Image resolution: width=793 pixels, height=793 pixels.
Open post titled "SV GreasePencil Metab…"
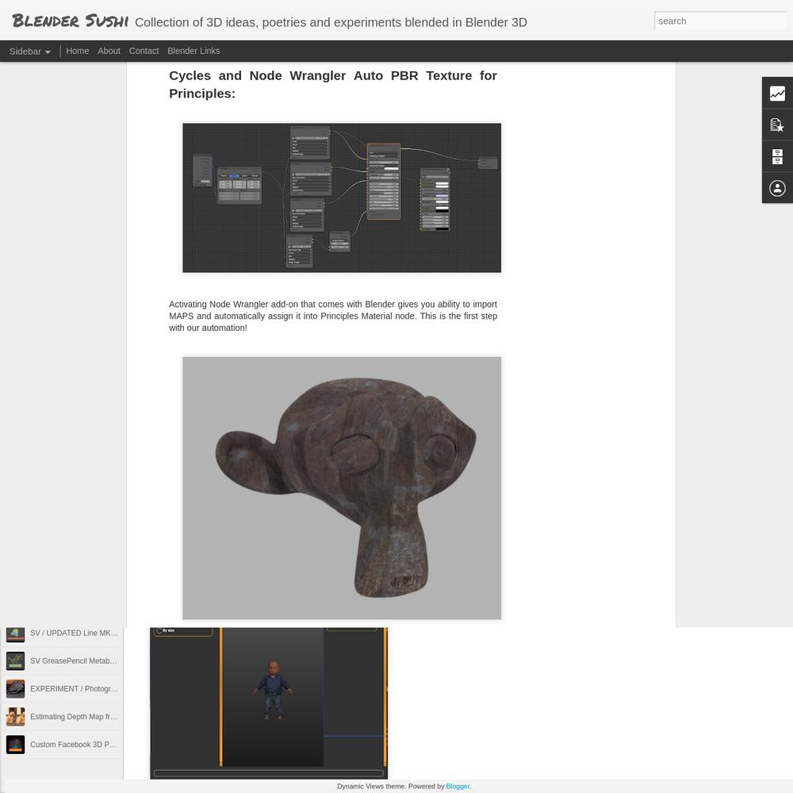coord(74,661)
